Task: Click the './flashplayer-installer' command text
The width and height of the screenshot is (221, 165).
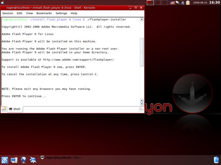Action: [106, 20]
